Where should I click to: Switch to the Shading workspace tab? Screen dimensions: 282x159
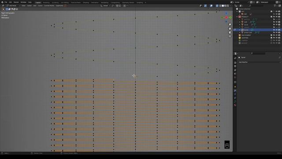click(x=86, y=3)
